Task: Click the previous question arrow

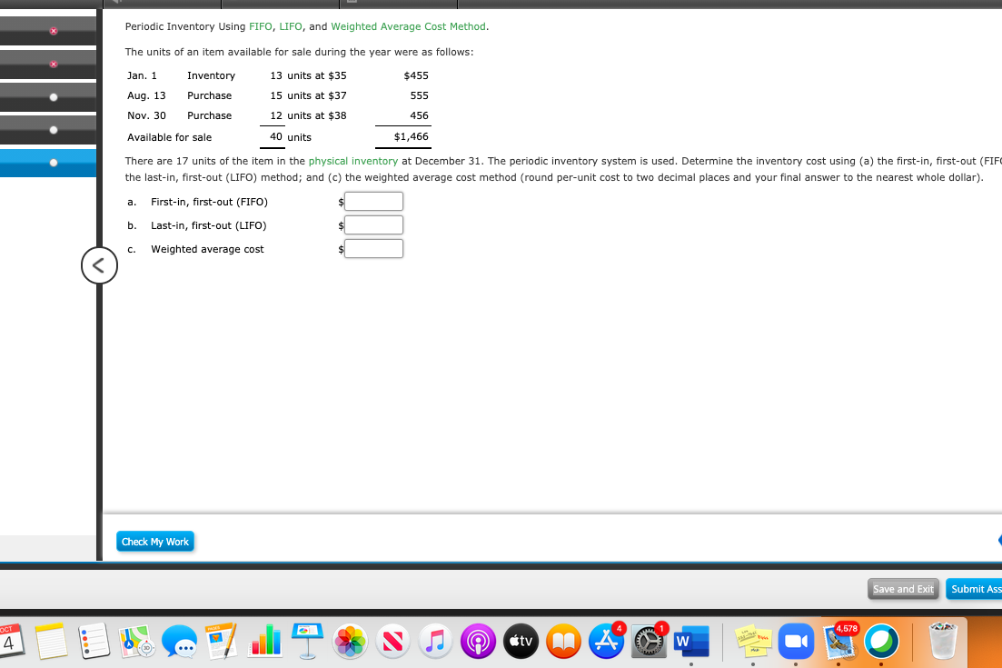Action: coord(99,265)
